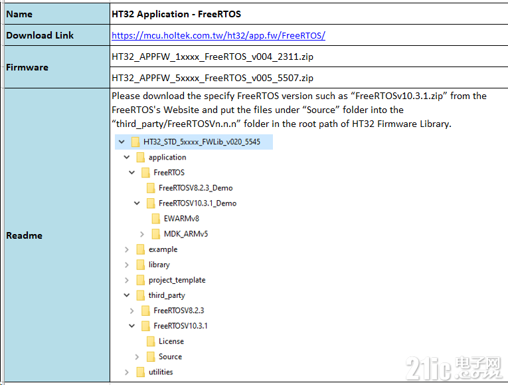Screen dimensions: 508x385
Task: Select the example folder label
Action: 163,250
